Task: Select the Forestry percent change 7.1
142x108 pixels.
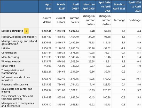Action: pos(139,37)
